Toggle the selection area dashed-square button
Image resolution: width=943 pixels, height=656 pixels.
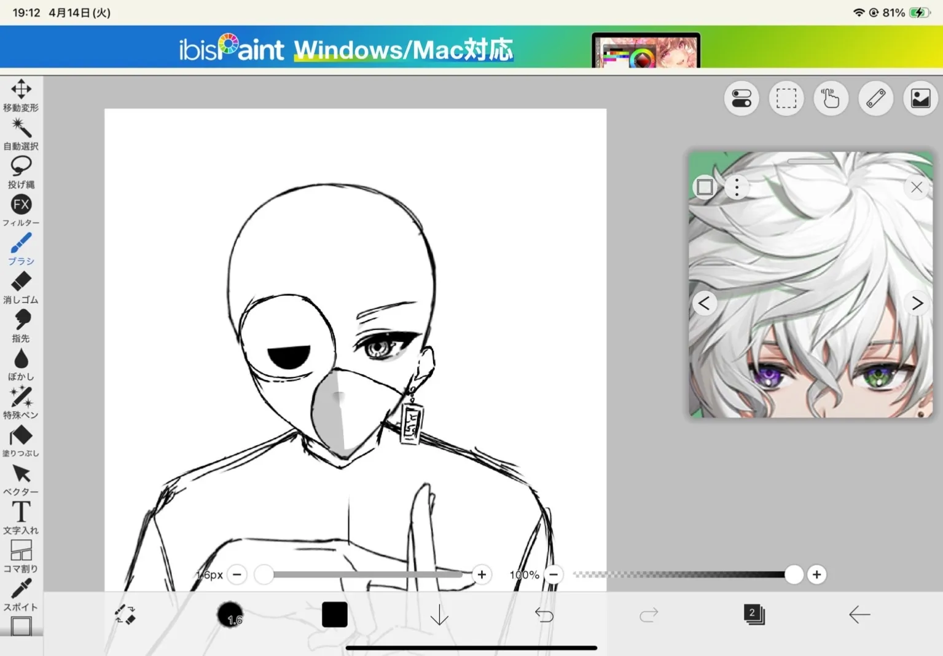point(786,98)
